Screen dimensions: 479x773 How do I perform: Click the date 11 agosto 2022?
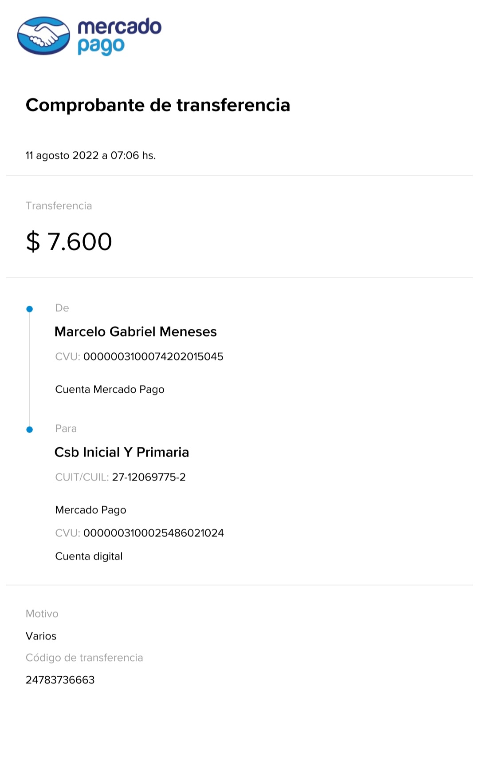[x=62, y=155]
